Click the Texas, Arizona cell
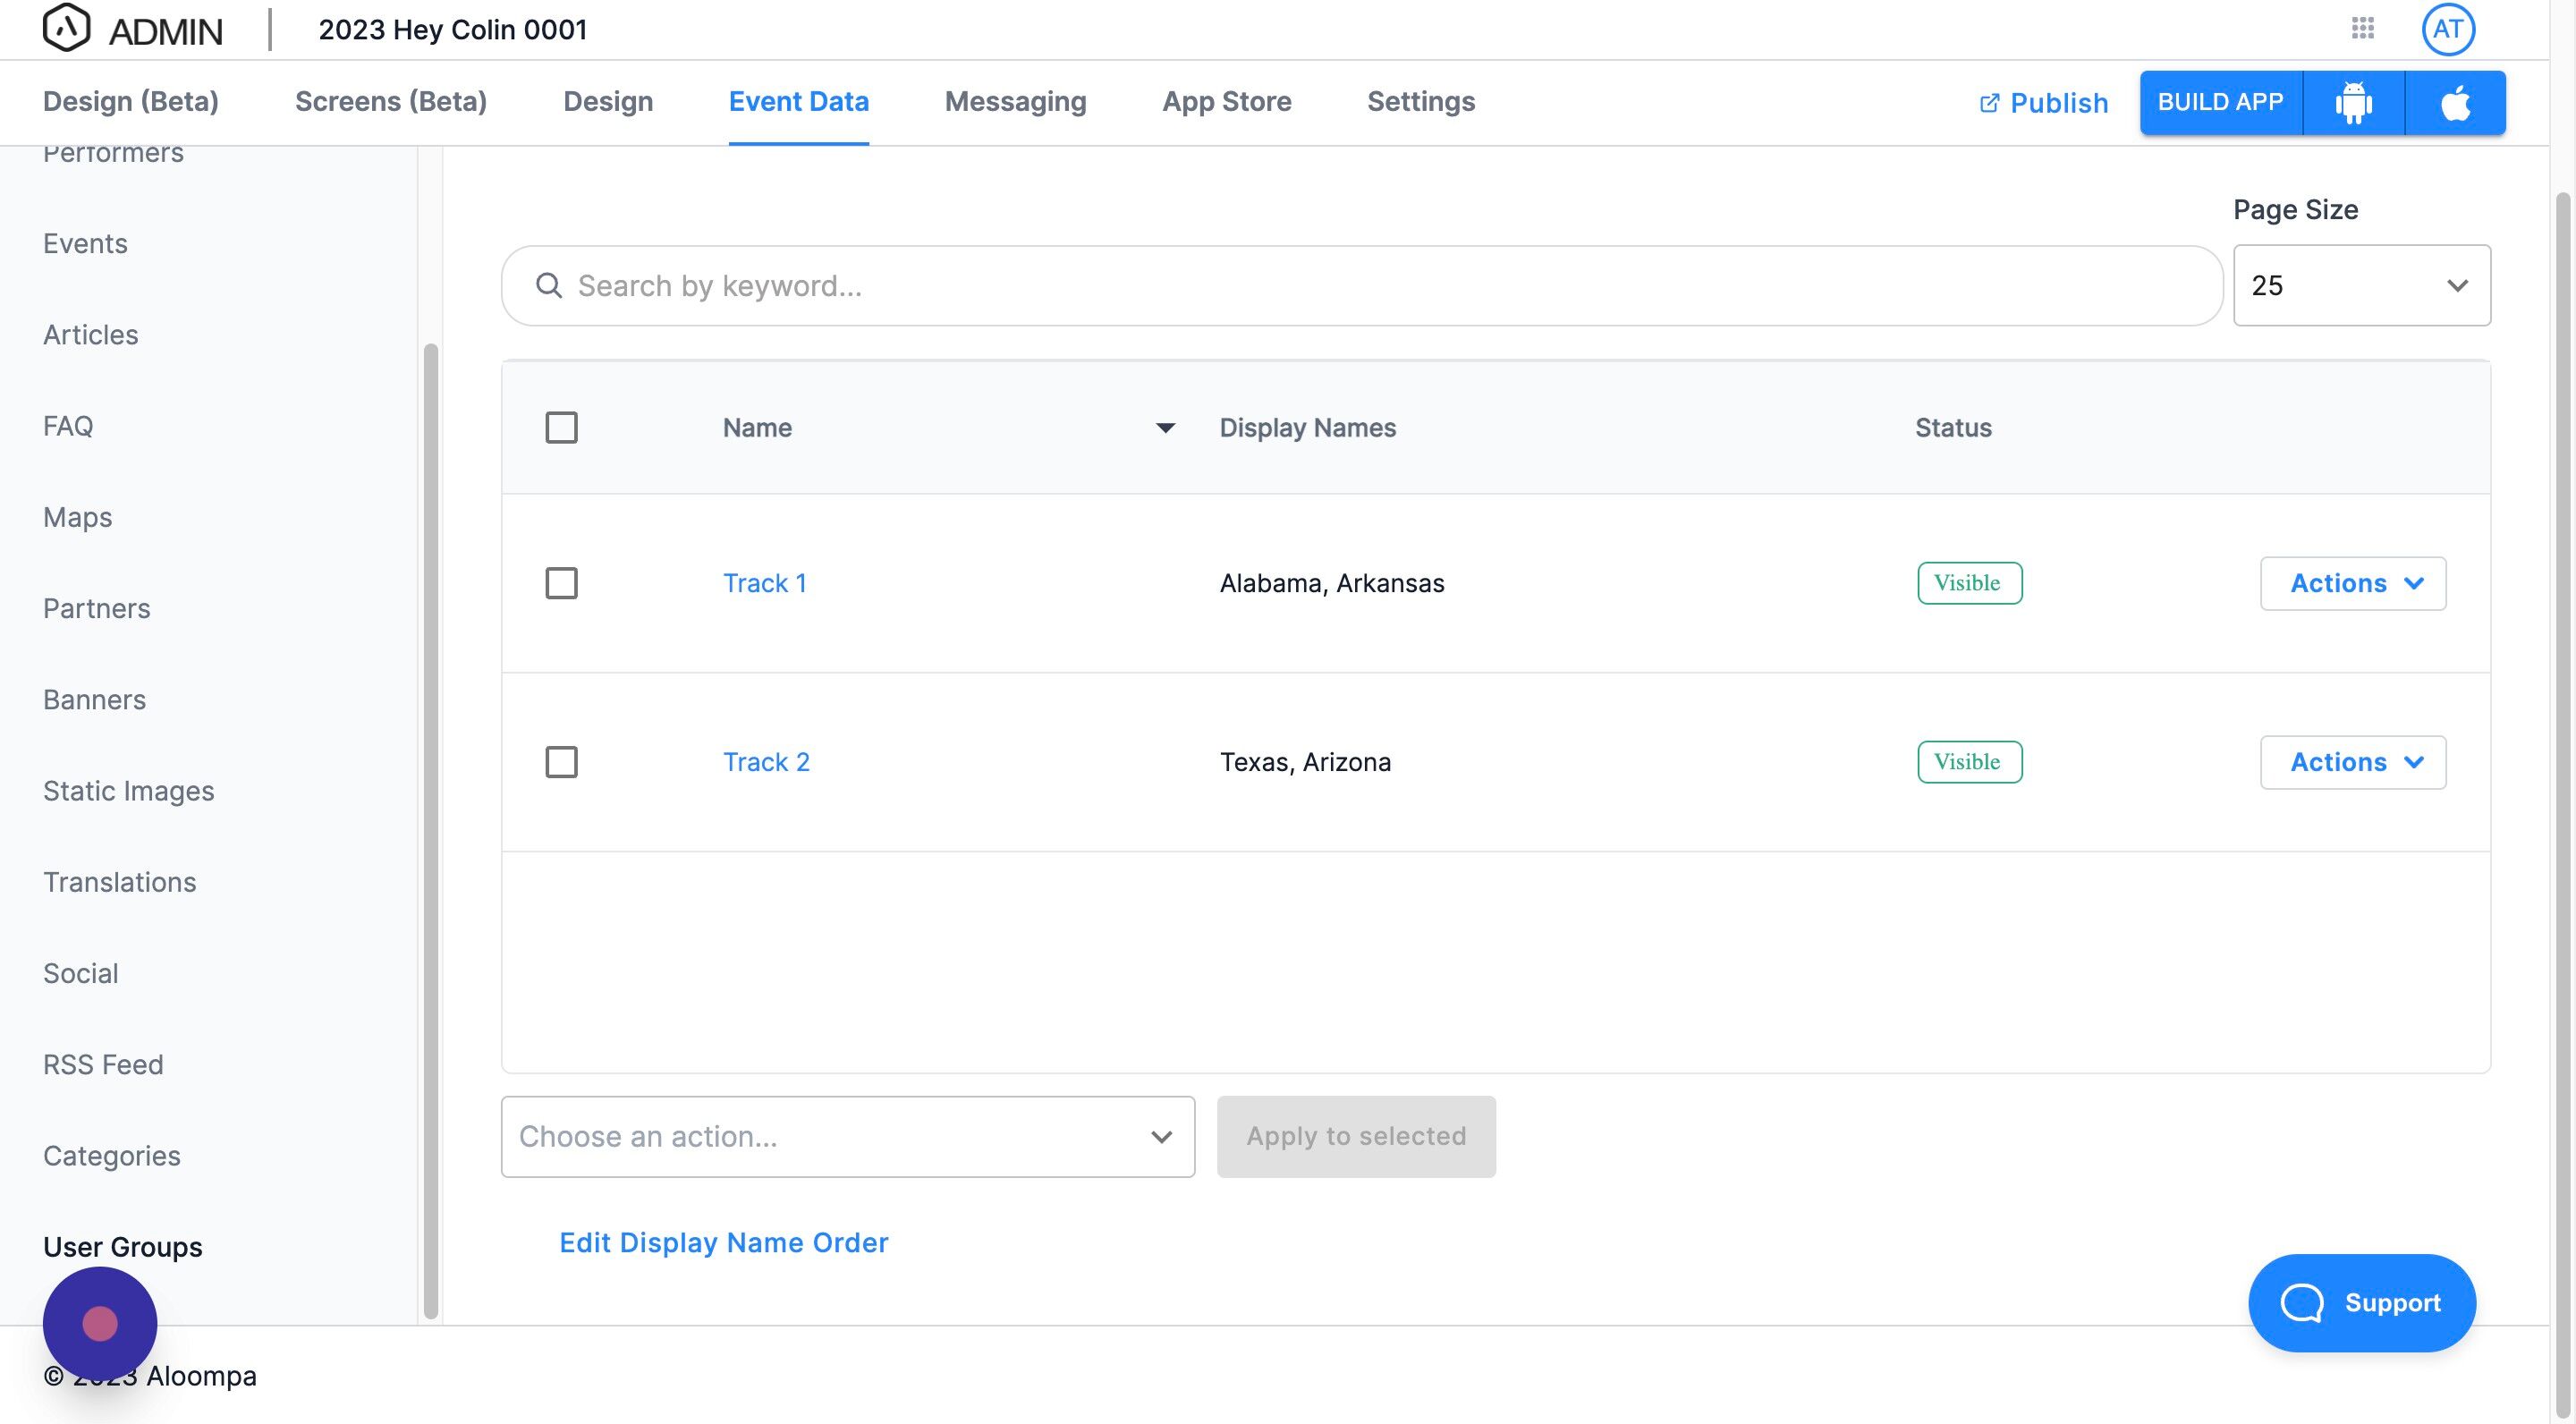This screenshot has width=2576, height=1424. (1305, 762)
